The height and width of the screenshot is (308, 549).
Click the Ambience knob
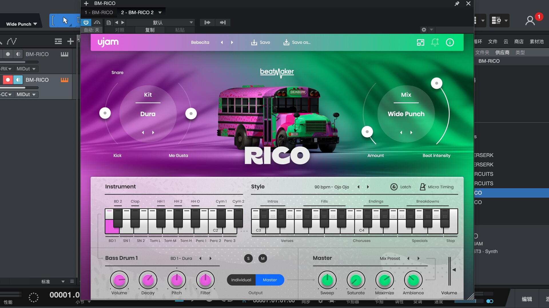(413, 280)
